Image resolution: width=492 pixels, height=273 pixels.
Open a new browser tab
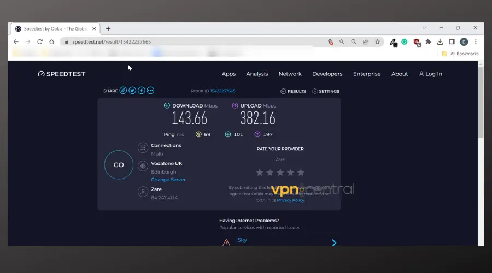[108, 29]
